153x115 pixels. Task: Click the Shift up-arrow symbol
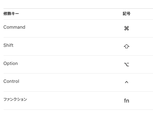point(126,46)
